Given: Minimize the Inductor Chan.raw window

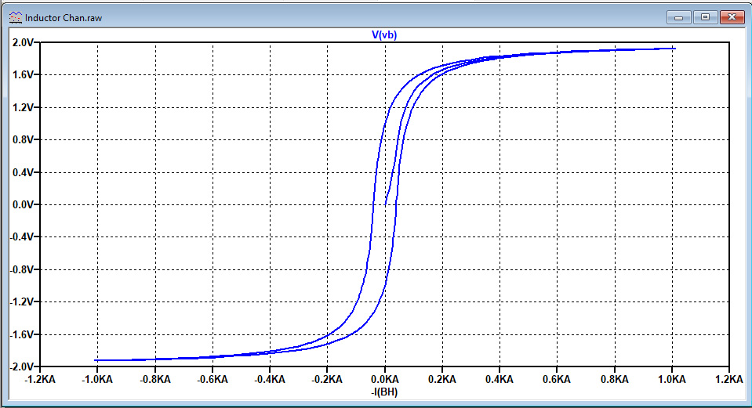Looking at the screenshot, I should click(678, 17).
